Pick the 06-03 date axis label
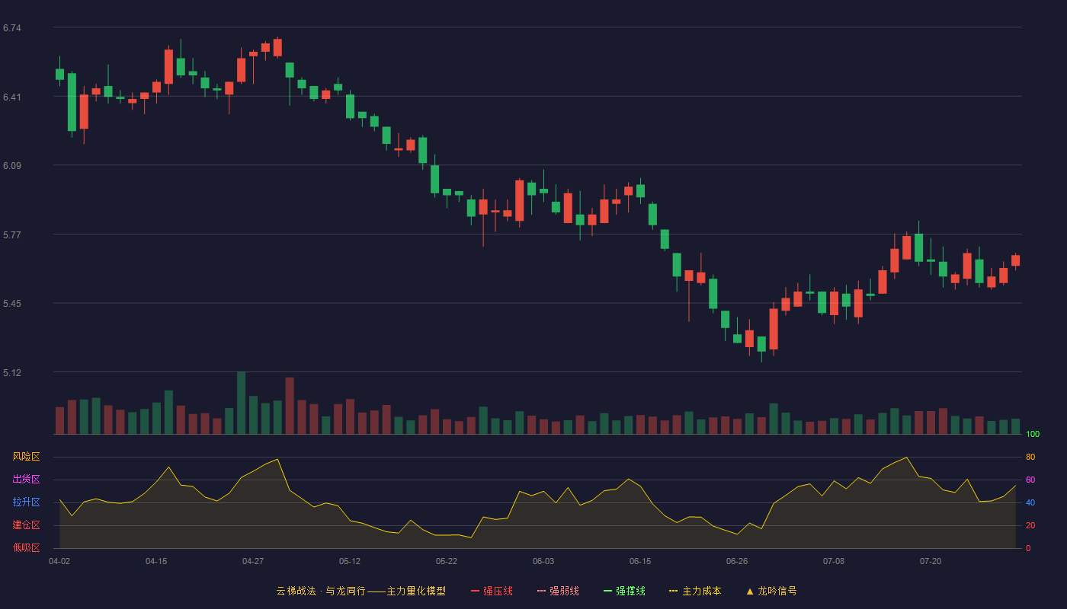 (x=543, y=561)
